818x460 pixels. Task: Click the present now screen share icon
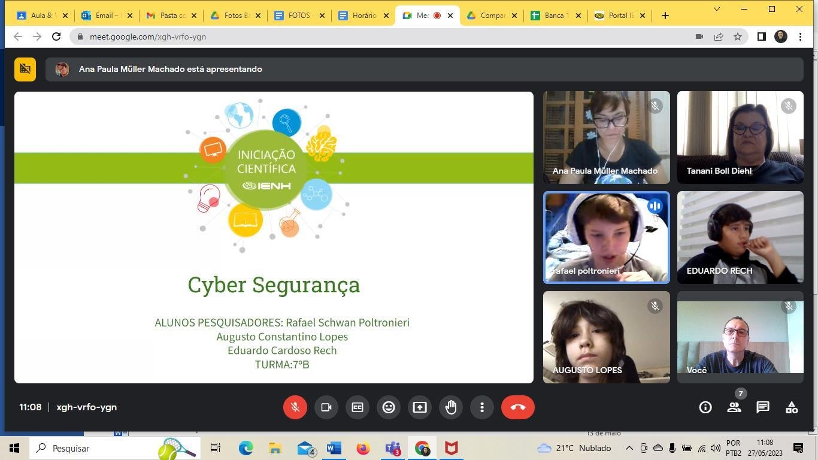420,407
